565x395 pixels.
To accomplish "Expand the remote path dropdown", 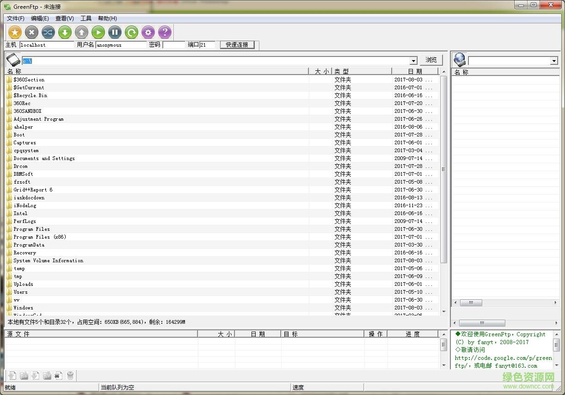I will pos(554,61).
